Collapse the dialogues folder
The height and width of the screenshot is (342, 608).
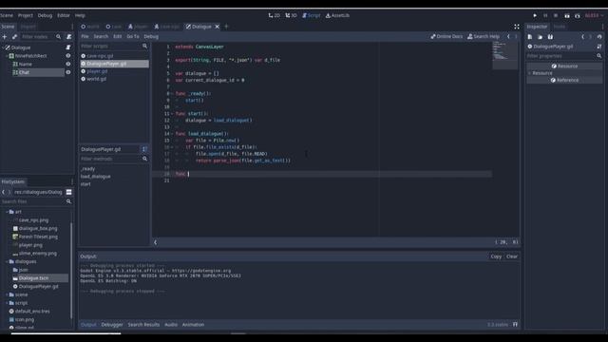7,262
